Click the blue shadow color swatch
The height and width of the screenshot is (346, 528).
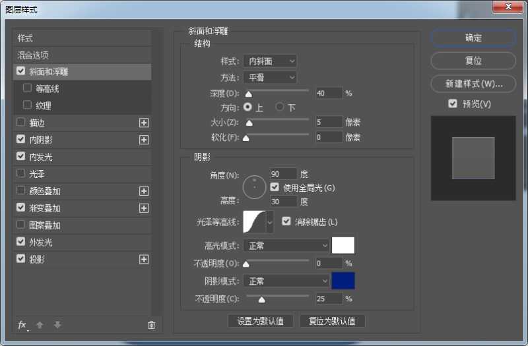(343, 281)
